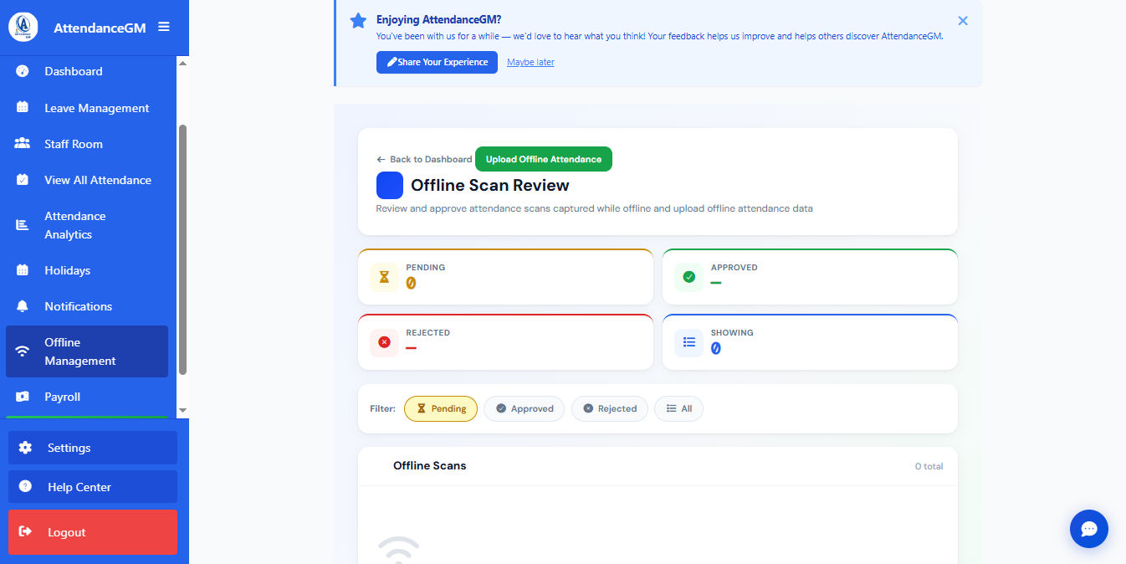This screenshot has width=1126, height=564.
Task: Click the View All Attendance icon
Action: point(23,179)
